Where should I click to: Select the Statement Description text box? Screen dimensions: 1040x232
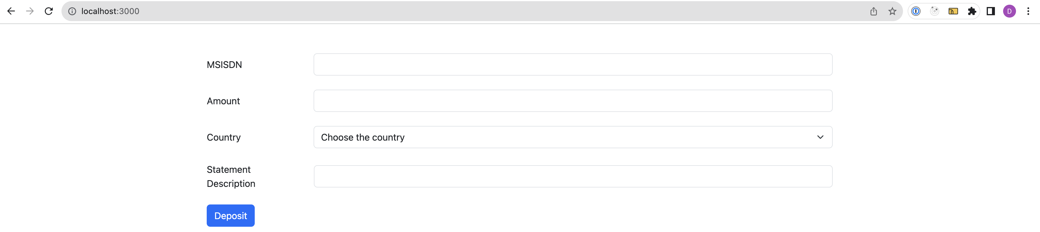(x=572, y=177)
